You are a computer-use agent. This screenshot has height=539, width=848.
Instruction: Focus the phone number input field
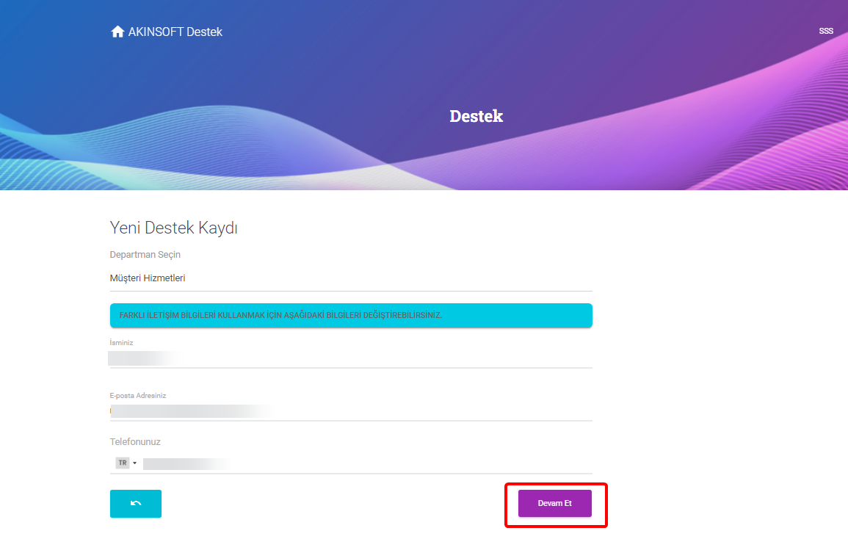pyautogui.click(x=367, y=464)
